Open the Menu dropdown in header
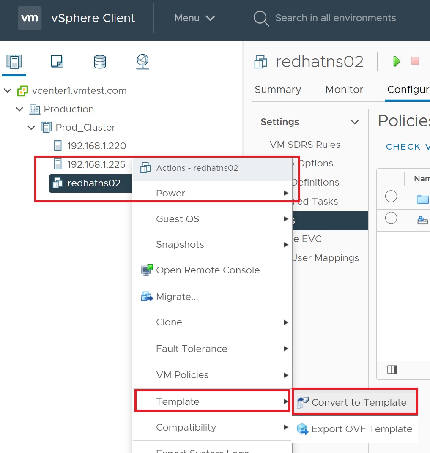The image size is (430, 453). click(195, 18)
